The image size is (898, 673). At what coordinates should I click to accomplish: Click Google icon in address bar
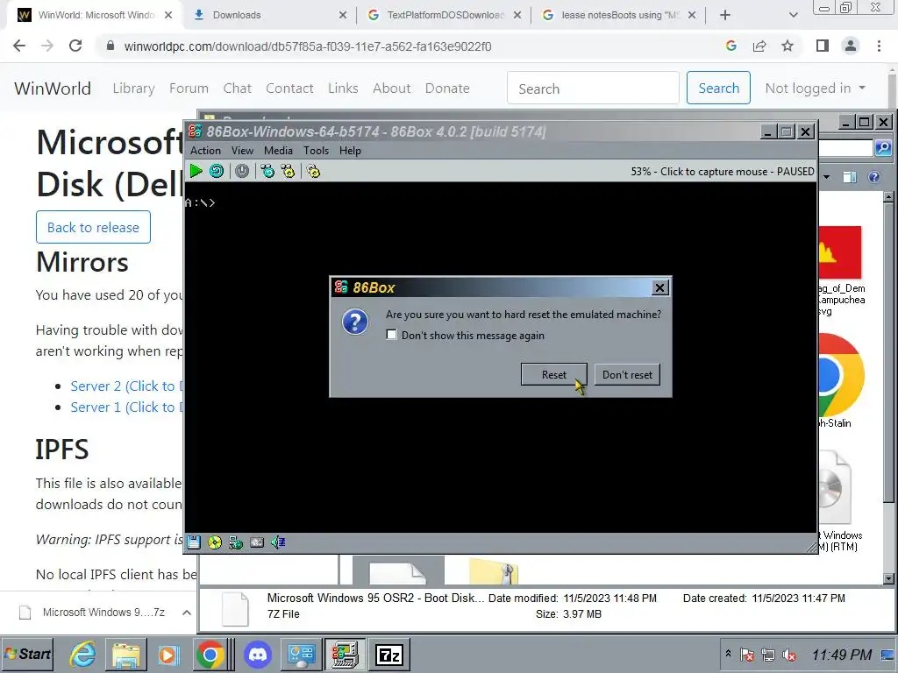(x=731, y=46)
